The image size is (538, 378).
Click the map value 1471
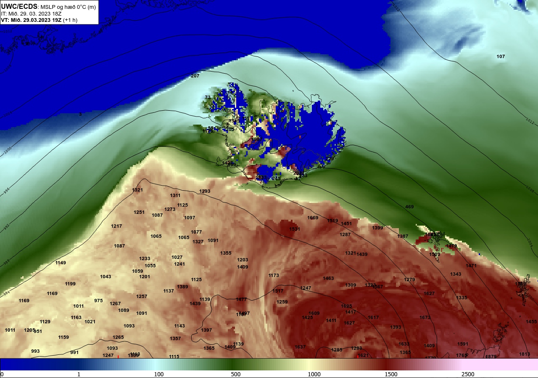tap(471, 266)
